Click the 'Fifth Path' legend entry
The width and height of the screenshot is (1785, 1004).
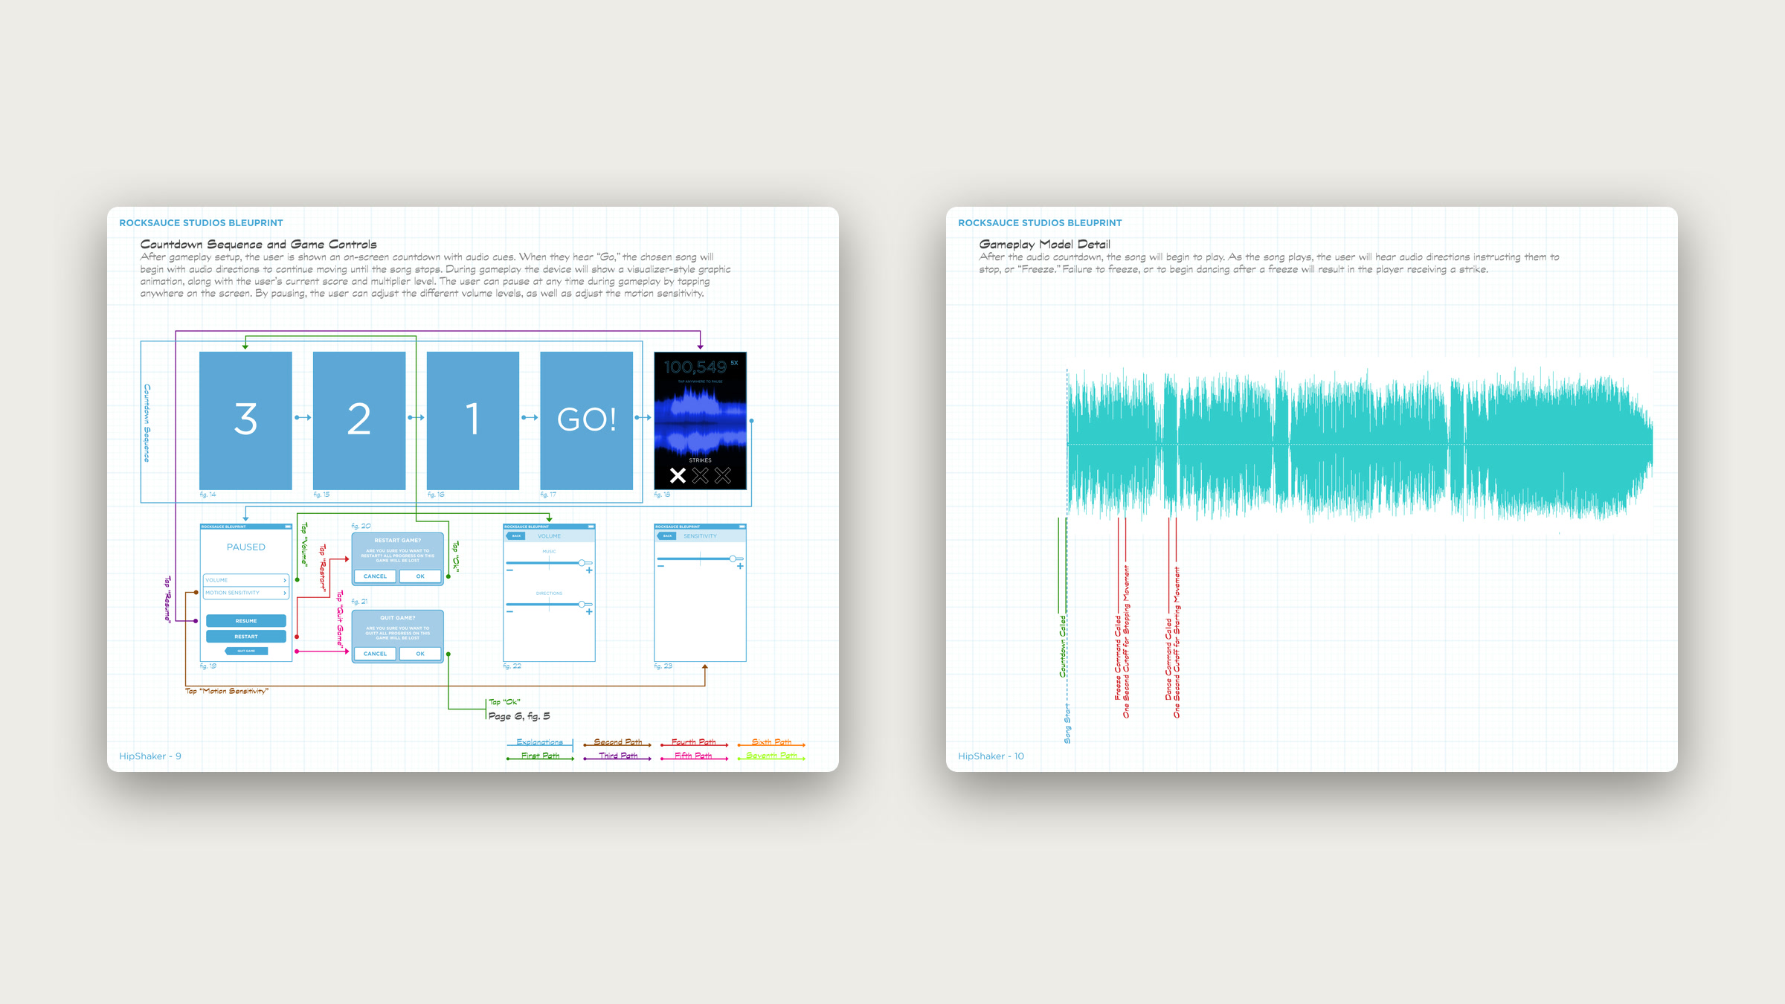tap(694, 756)
